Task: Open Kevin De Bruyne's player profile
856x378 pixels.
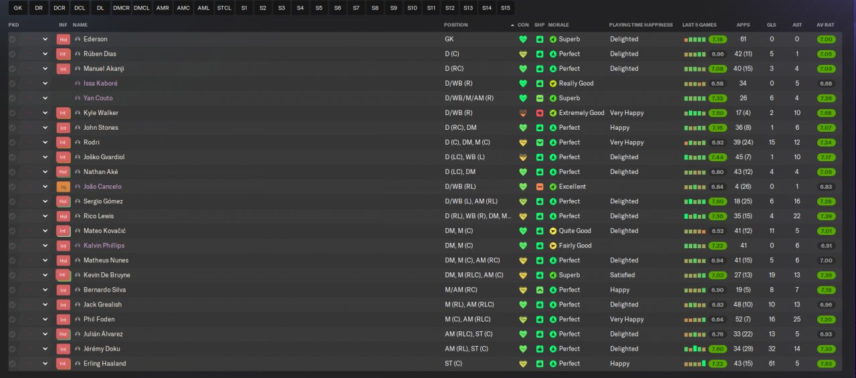Action: pyautogui.click(x=106, y=275)
